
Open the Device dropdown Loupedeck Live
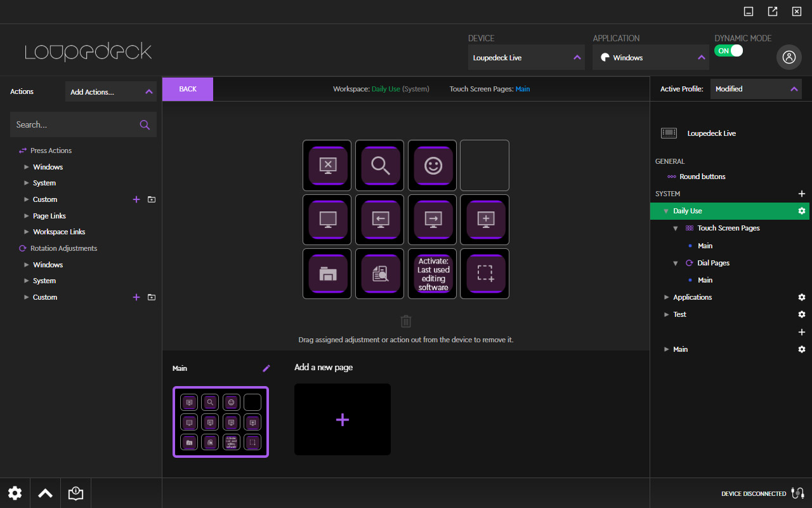[x=527, y=57]
